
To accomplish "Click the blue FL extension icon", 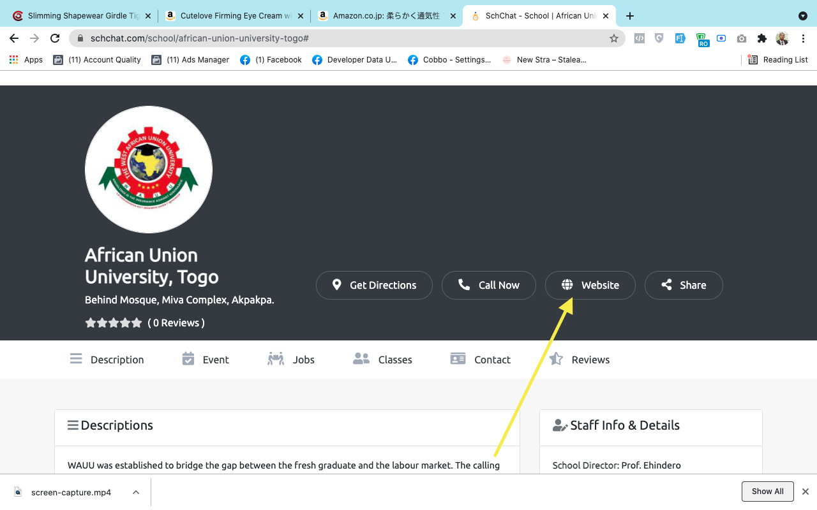I will click(680, 38).
